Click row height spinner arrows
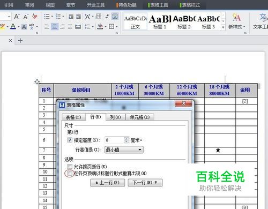The height and width of the screenshot is (209, 268). (126, 140)
